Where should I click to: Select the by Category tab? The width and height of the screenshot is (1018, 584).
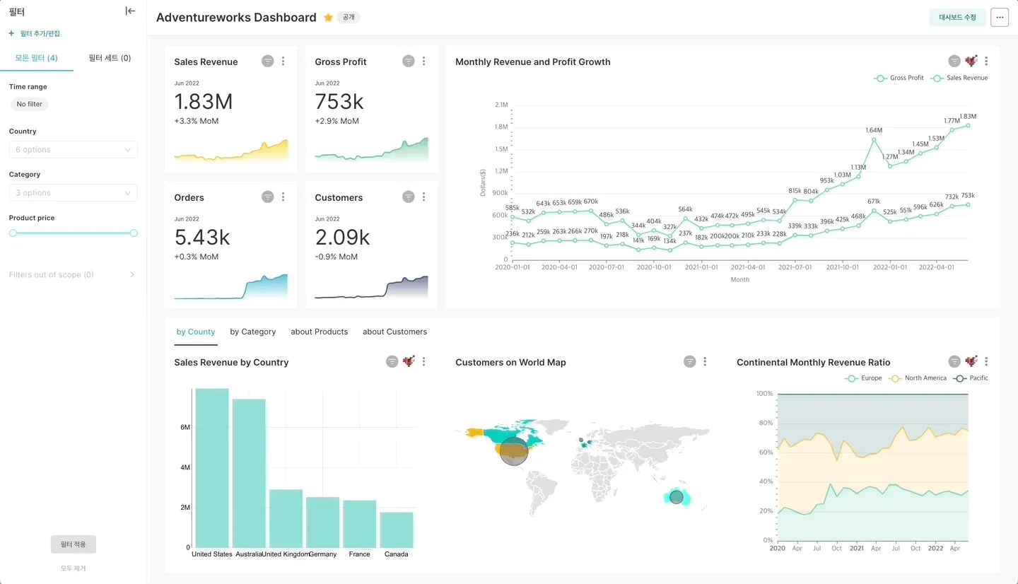253,332
